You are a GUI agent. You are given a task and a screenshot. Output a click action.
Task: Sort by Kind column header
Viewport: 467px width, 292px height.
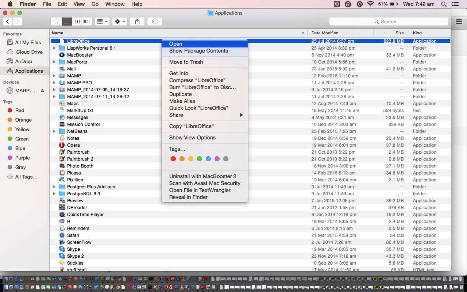[430, 33]
